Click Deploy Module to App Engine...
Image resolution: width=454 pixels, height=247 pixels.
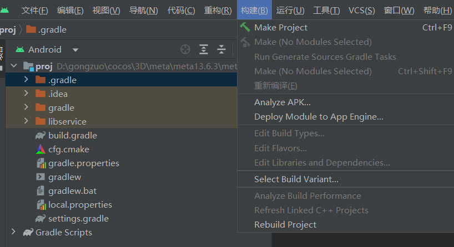(x=319, y=116)
